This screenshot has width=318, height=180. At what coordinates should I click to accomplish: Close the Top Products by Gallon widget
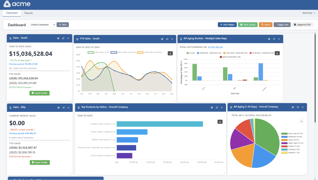(x=222, y=107)
